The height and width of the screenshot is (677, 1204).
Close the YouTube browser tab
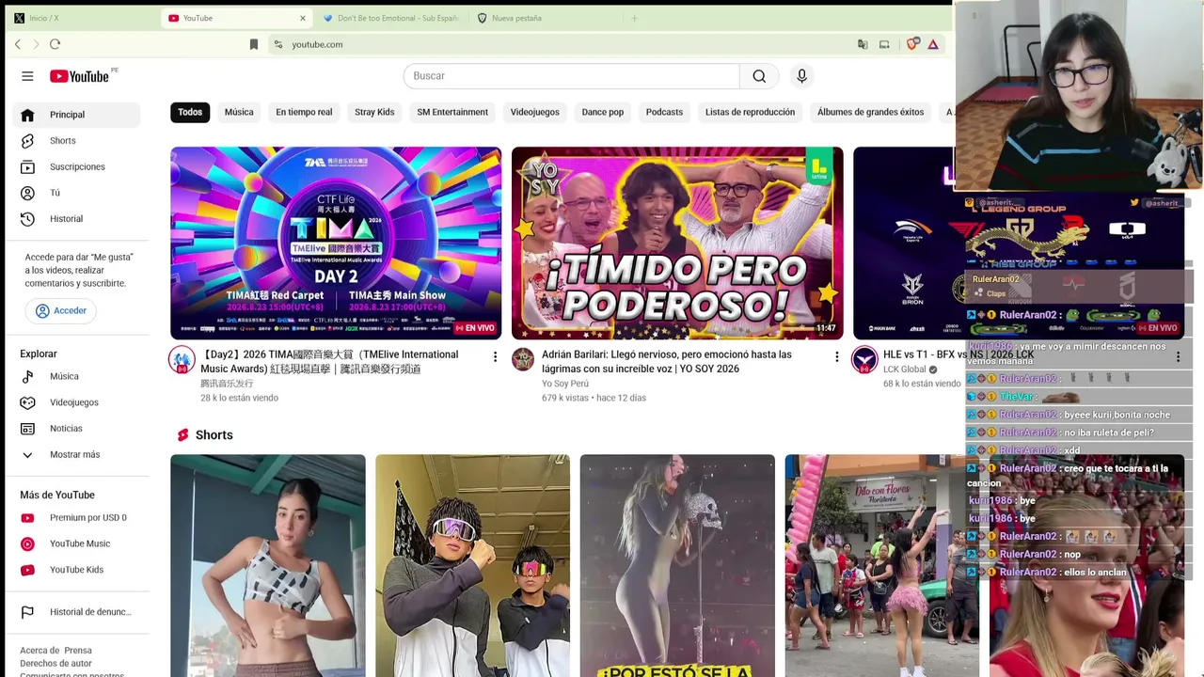click(x=302, y=18)
